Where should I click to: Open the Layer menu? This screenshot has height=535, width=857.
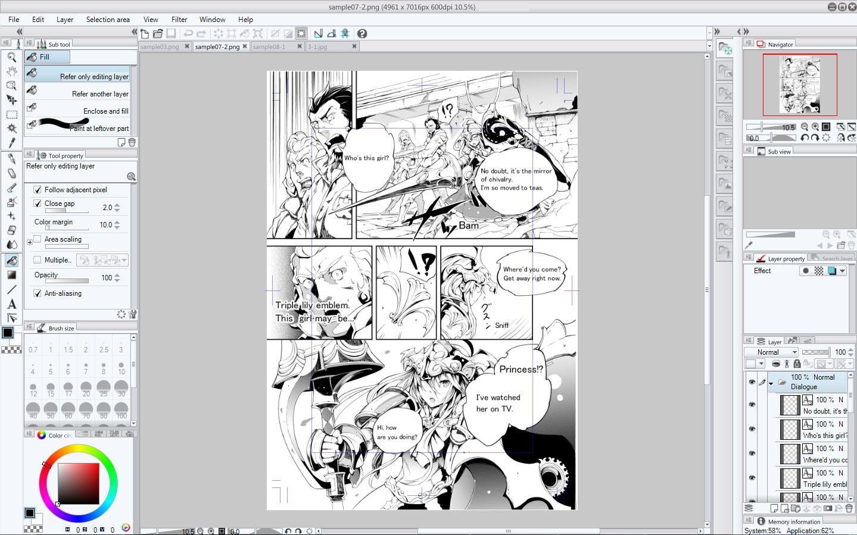[x=65, y=20]
